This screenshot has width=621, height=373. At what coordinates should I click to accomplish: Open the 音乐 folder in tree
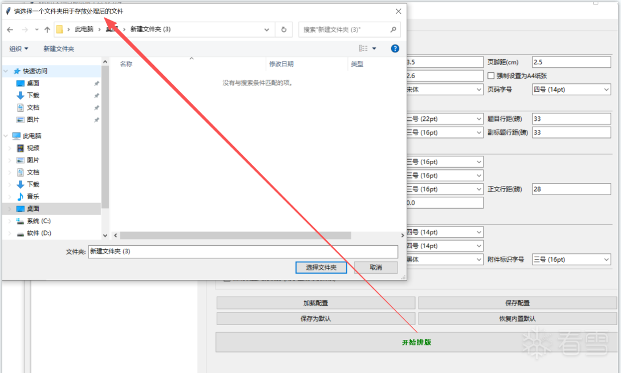coord(33,196)
